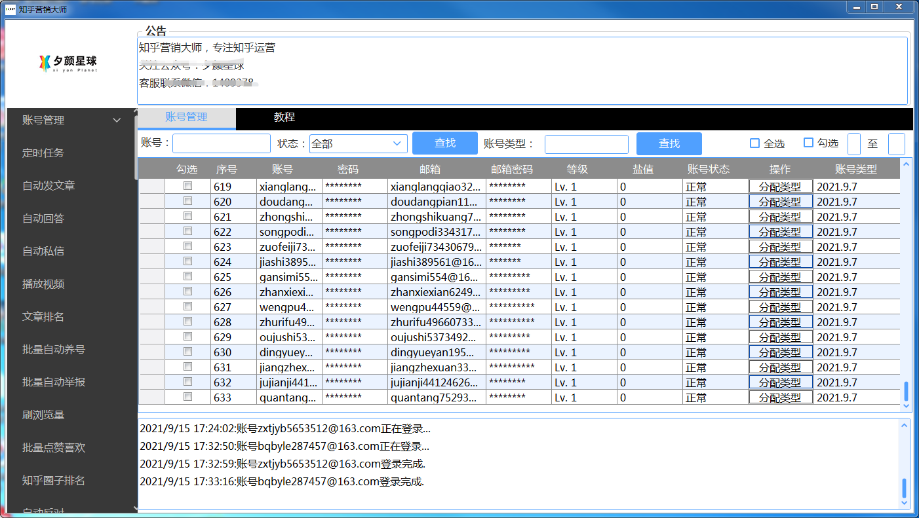
Task: Open 自动发文章 in the sidebar
Action: tap(49, 186)
